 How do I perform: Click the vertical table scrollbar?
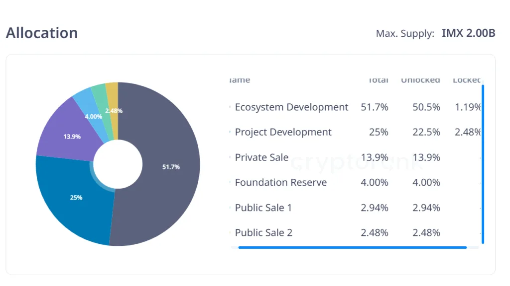[483, 164]
